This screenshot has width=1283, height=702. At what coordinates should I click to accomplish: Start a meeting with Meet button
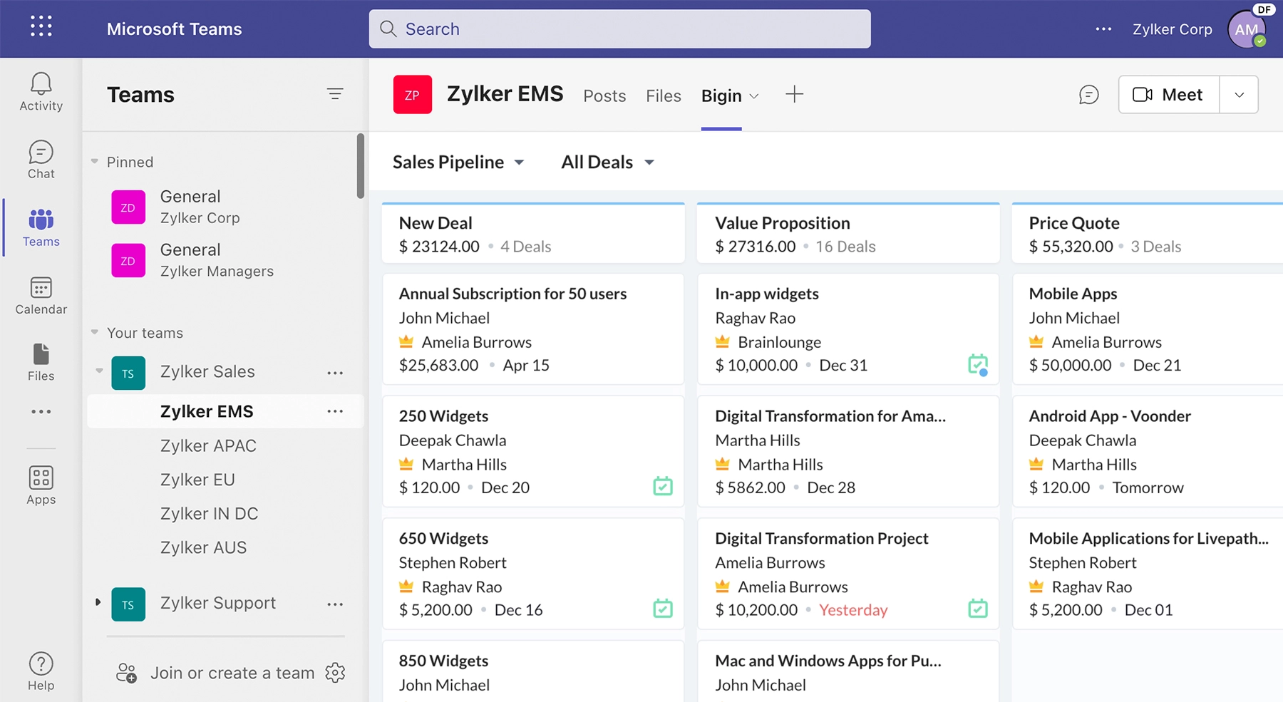[1169, 95]
